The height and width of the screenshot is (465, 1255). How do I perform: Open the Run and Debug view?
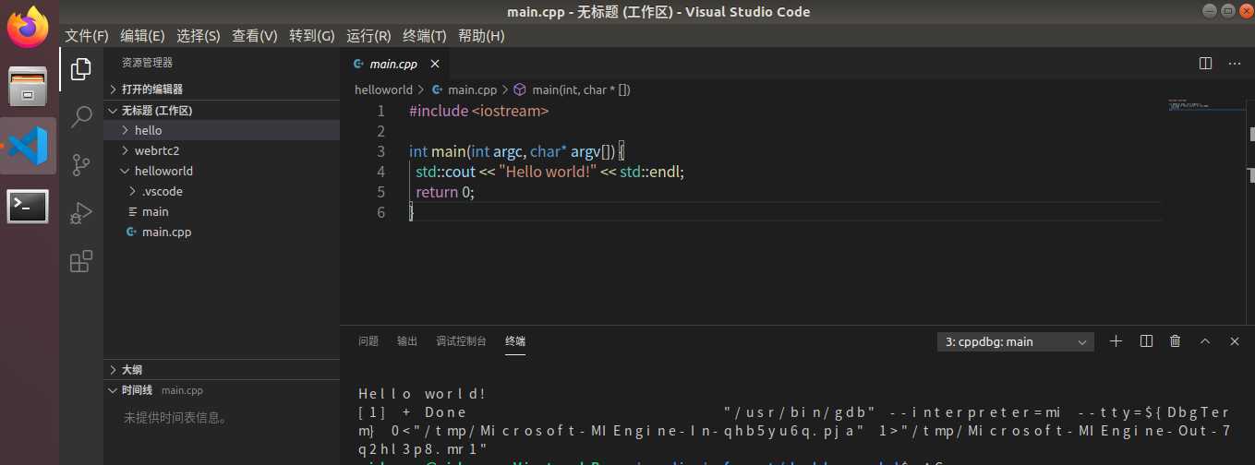point(81,213)
